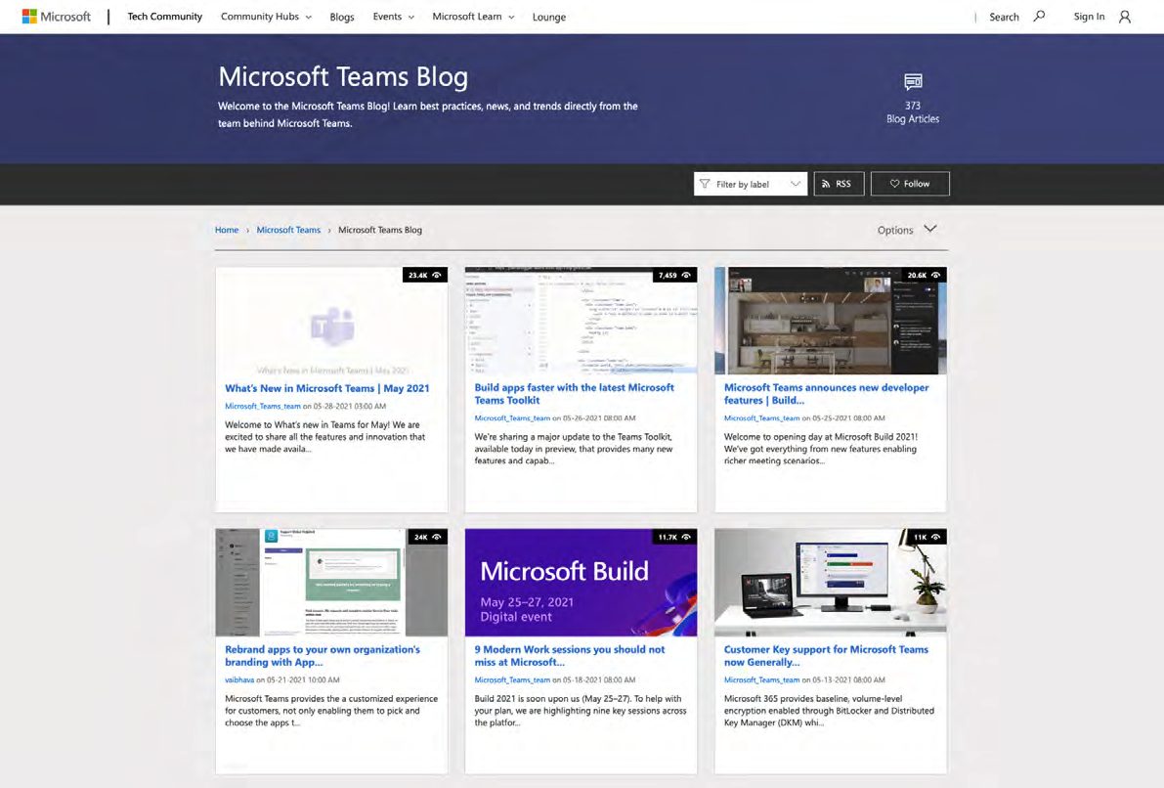Expand the Options menu
The image size is (1164, 788).
[906, 230]
